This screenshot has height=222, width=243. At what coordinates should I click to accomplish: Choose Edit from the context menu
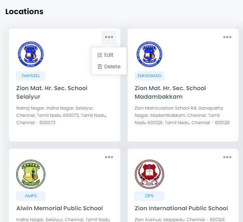109,55
